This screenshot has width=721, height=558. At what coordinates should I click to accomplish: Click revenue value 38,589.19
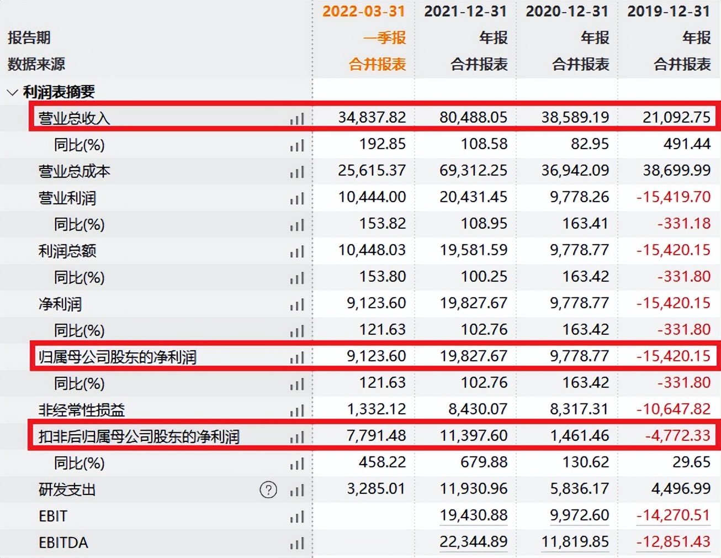pyautogui.click(x=575, y=117)
